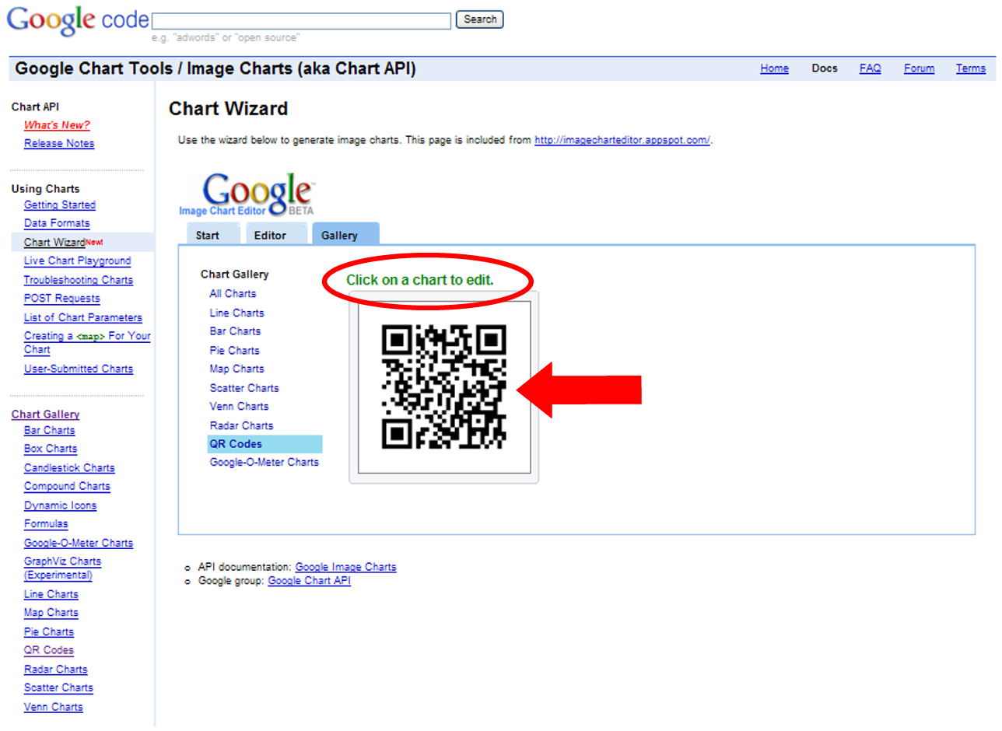The image size is (1002, 731).
Task: Open Data Formats link
Action: click(57, 224)
